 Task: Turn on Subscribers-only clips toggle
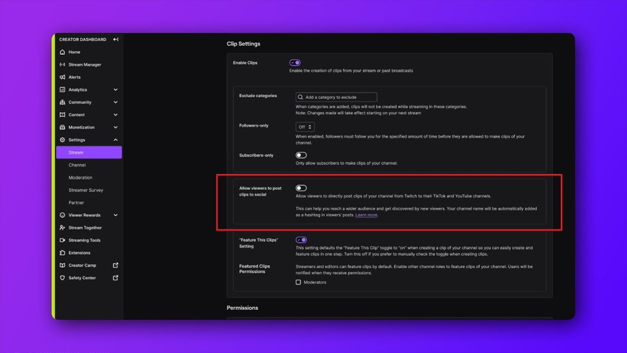click(301, 155)
